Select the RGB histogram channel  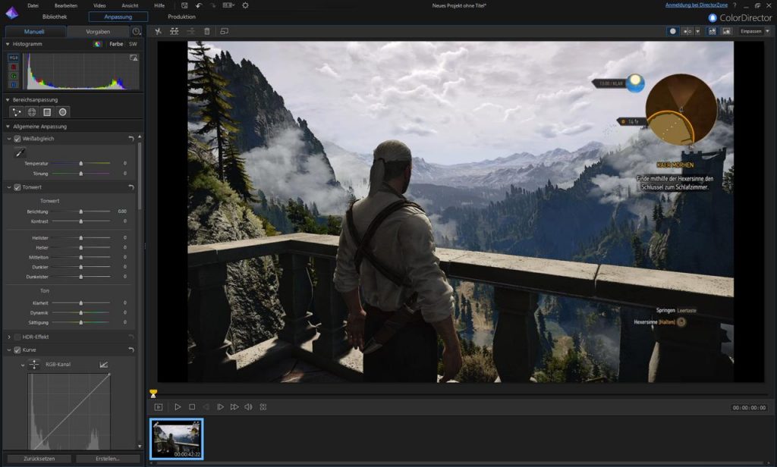click(14, 58)
